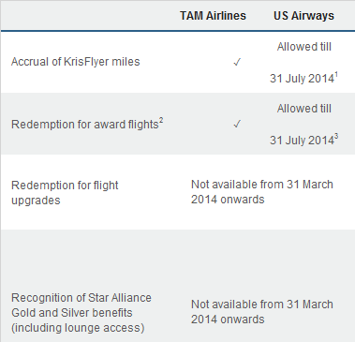Click 31 July 2014 date in accrual row
Screen dimensions: 355x342
click(x=302, y=79)
